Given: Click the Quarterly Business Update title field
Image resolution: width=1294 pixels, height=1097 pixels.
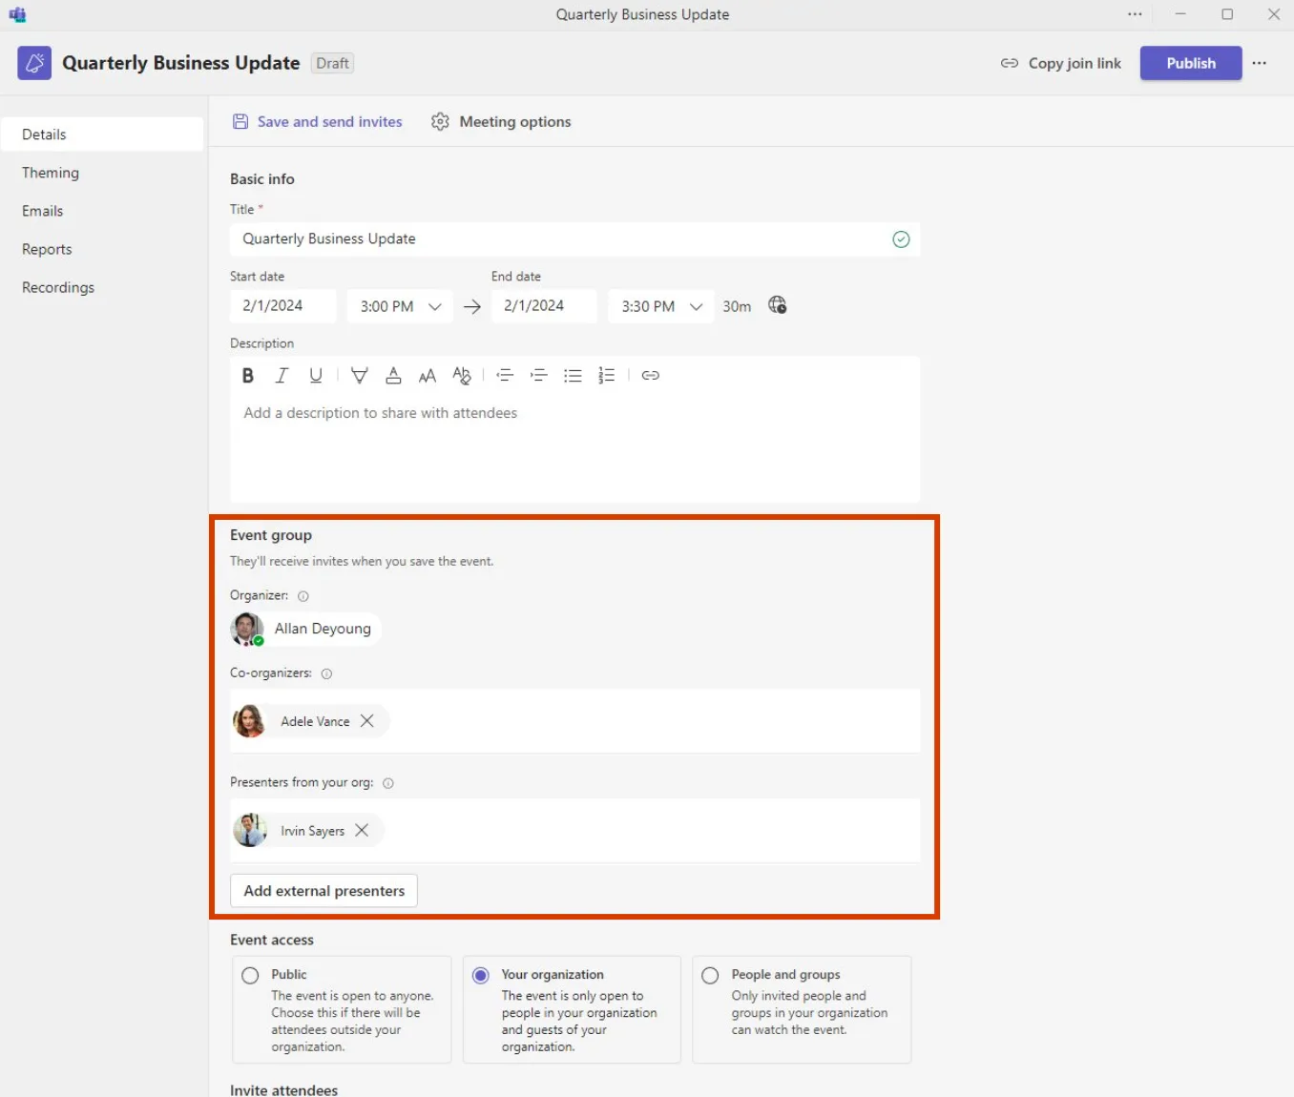Looking at the screenshot, I should (574, 239).
